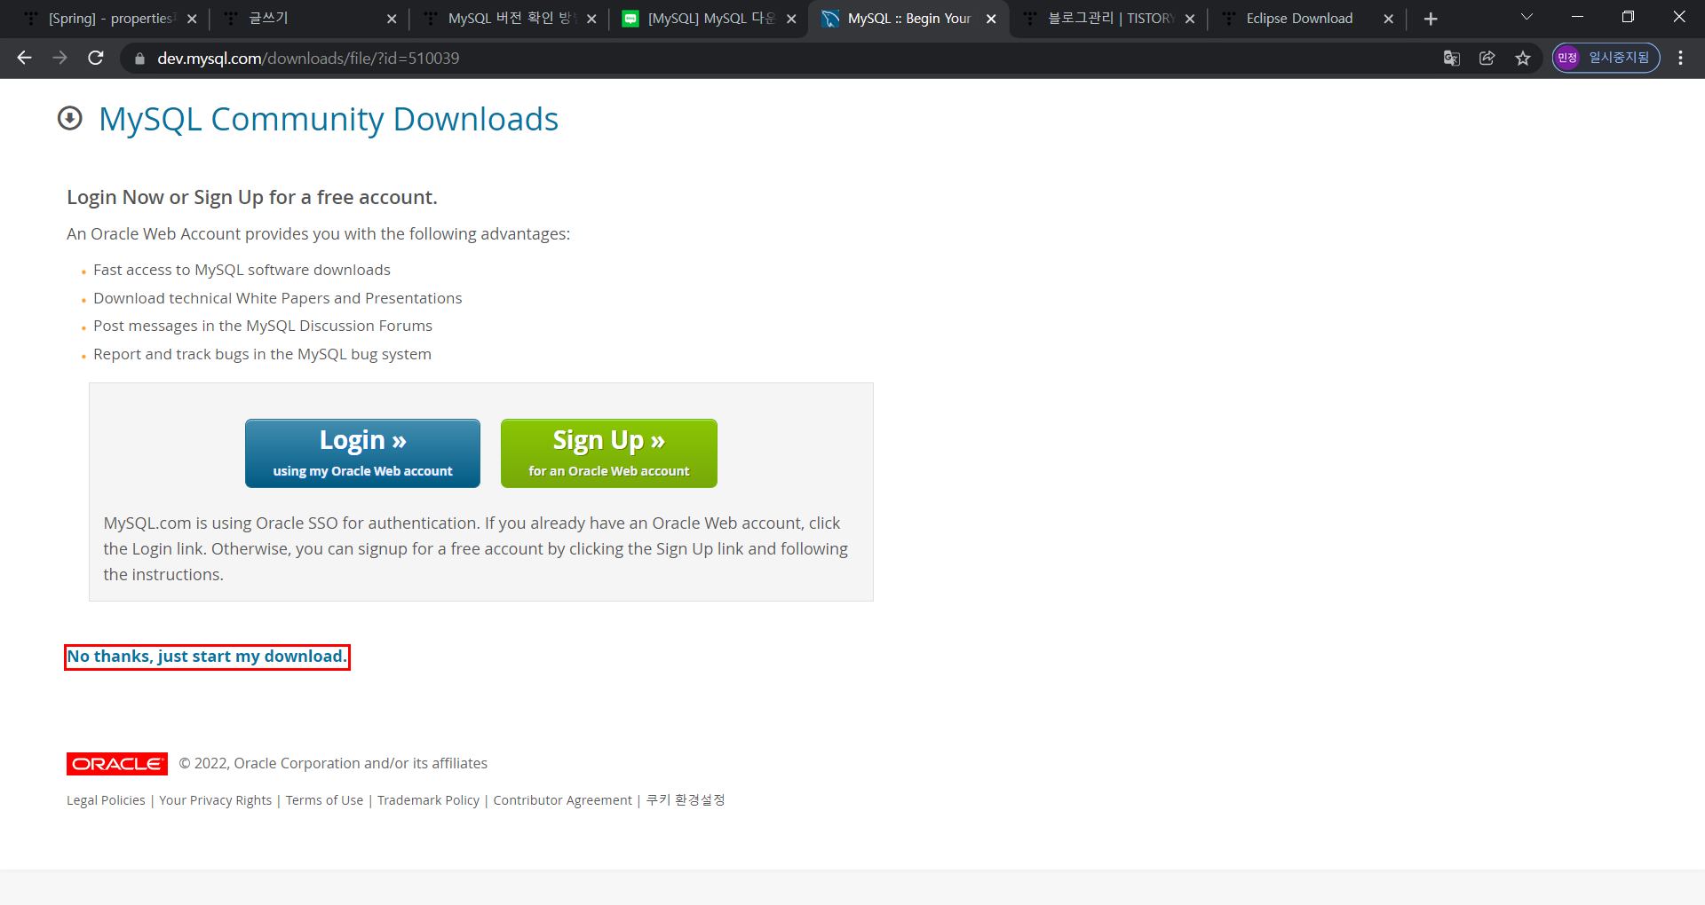This screenshot has height=905, width=1705.
Task: Close the 블로그관리 | TISTORY tab
Action: [1190, 19]
